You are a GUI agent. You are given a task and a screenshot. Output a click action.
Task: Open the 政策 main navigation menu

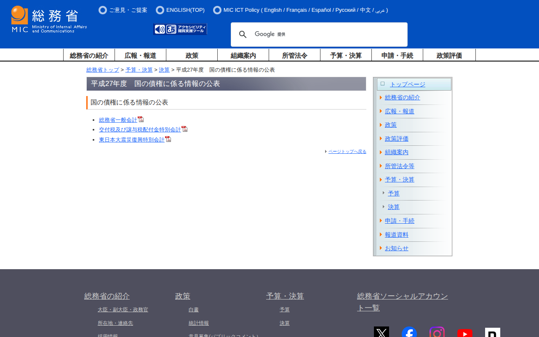pyautogui.click(x=192, y=56)
